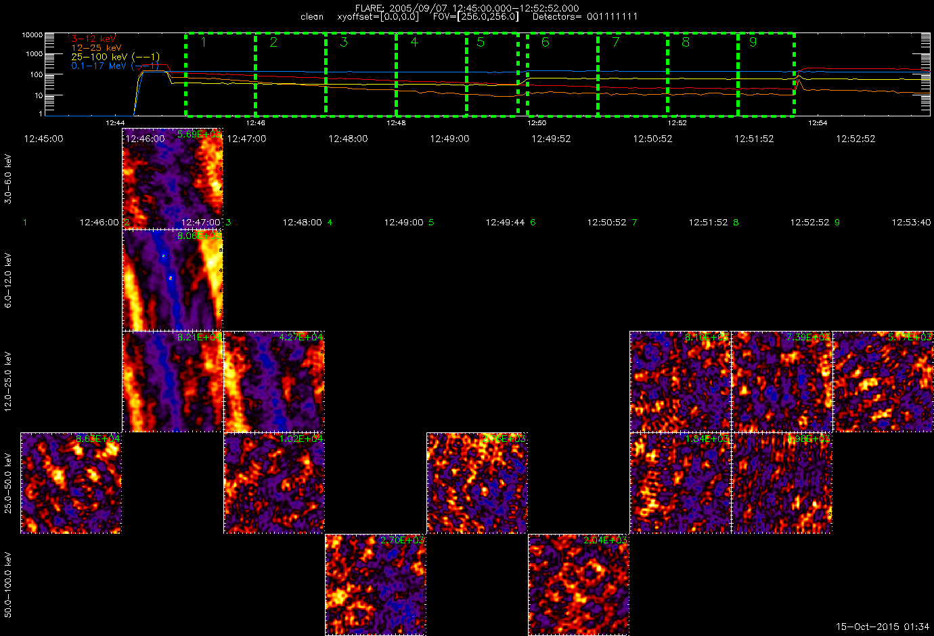934x636 pixels.
Task: Select the 12.0-25.0 keV image for interval 2
Action: tap(173, 382)
